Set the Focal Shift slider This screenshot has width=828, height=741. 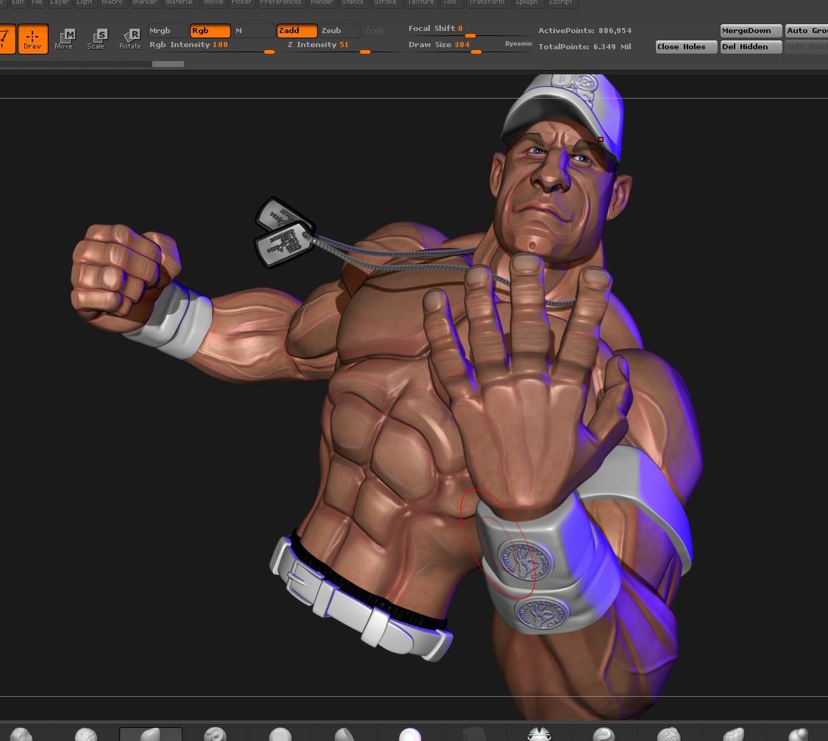470,31
